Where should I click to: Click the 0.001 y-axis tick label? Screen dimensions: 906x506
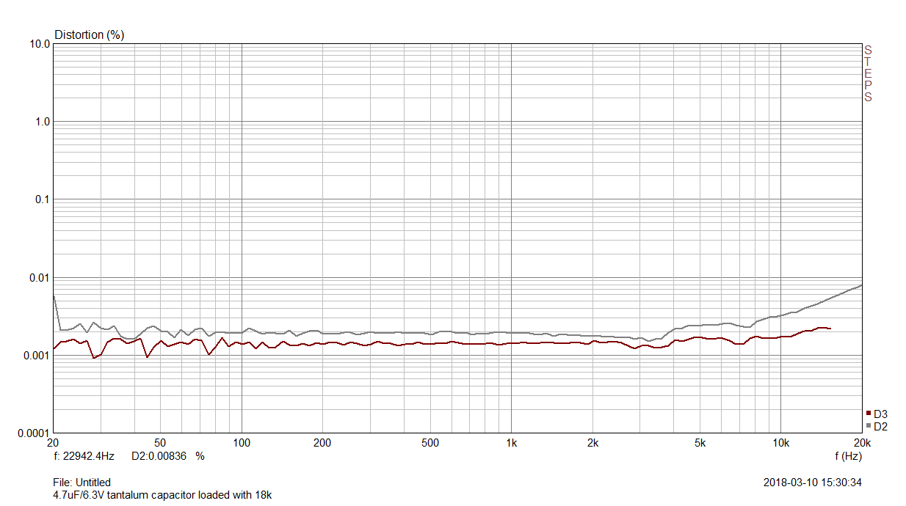tap(37, 356)
